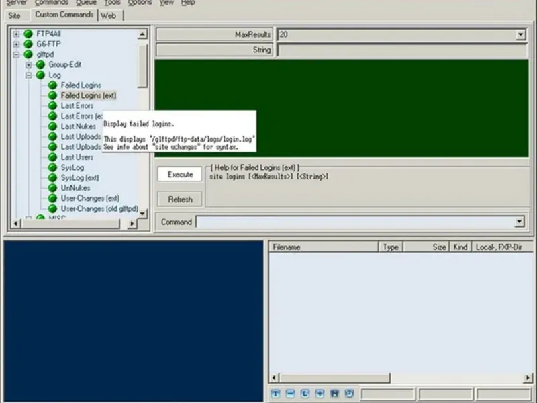The width and height of the screenshot is (537, 403).
Task: Click the command tree scroll-left arrow
Action: pos(15,224)
